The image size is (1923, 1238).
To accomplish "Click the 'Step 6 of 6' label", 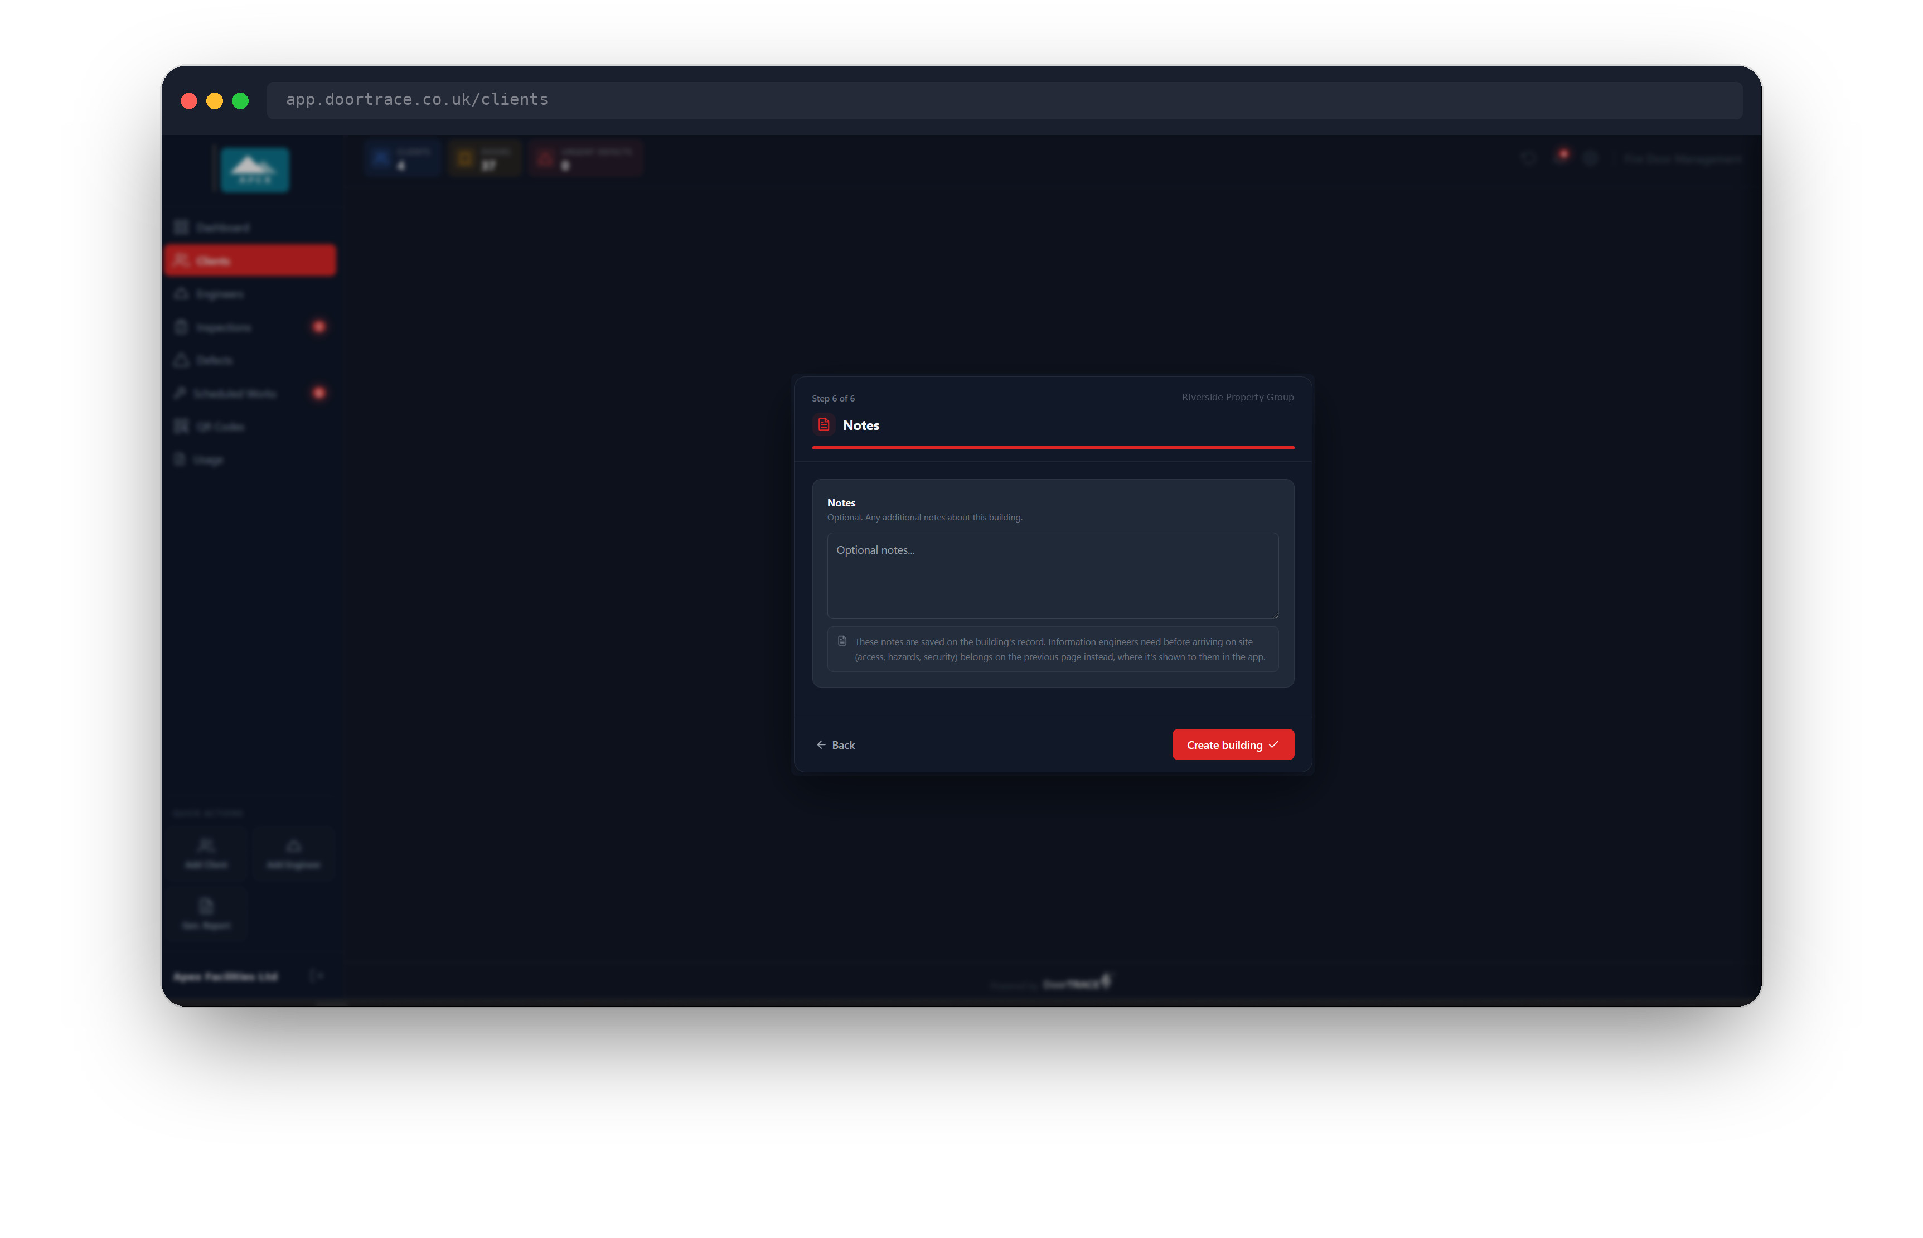I will [x=834, y=399].
